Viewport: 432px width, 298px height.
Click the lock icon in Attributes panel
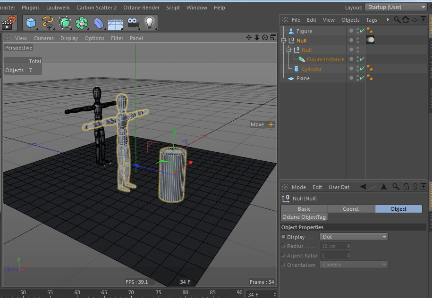[407, 187]
